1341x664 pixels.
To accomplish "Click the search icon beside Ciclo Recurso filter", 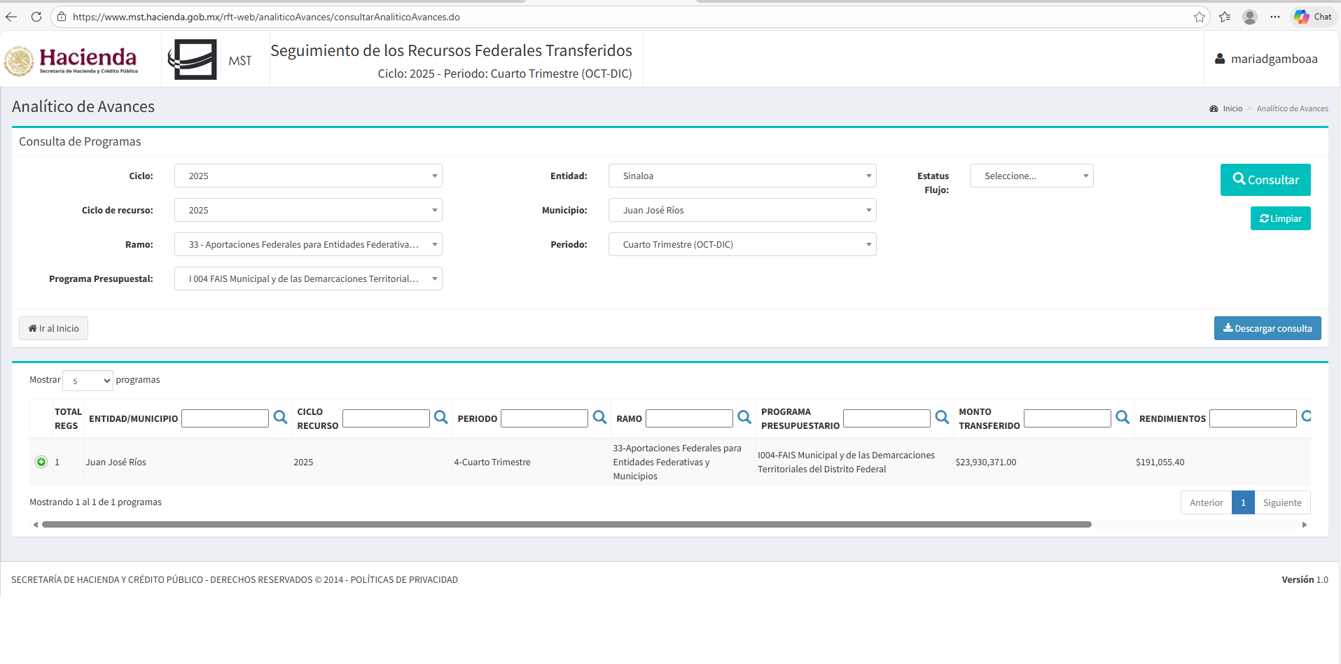I will tap(440, 418).
